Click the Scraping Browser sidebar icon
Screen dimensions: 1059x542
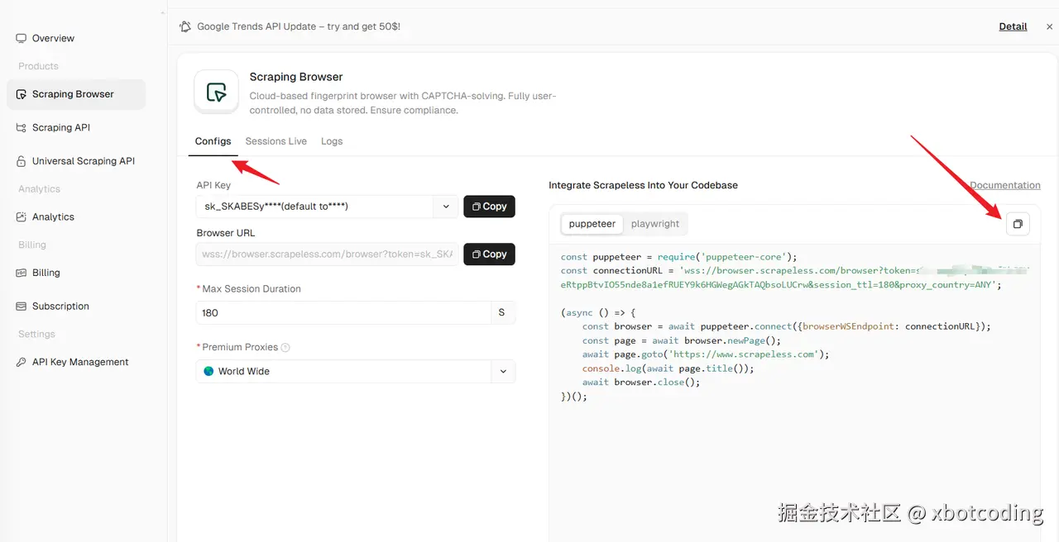22,94
